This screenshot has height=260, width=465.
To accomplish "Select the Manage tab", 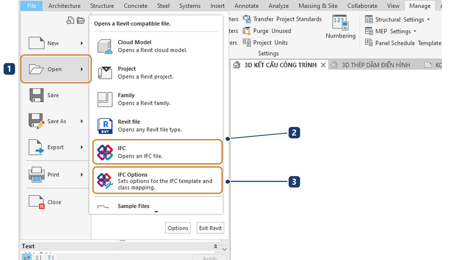I will click(x=420, y=6).
